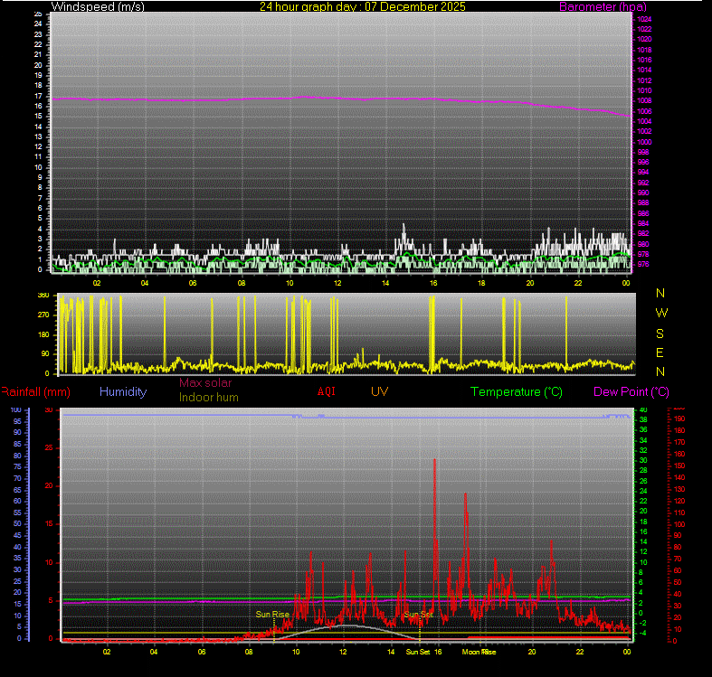Click the '990' barometer scale value
Screen dimensions: 712x677
click(x=643, y=193)
